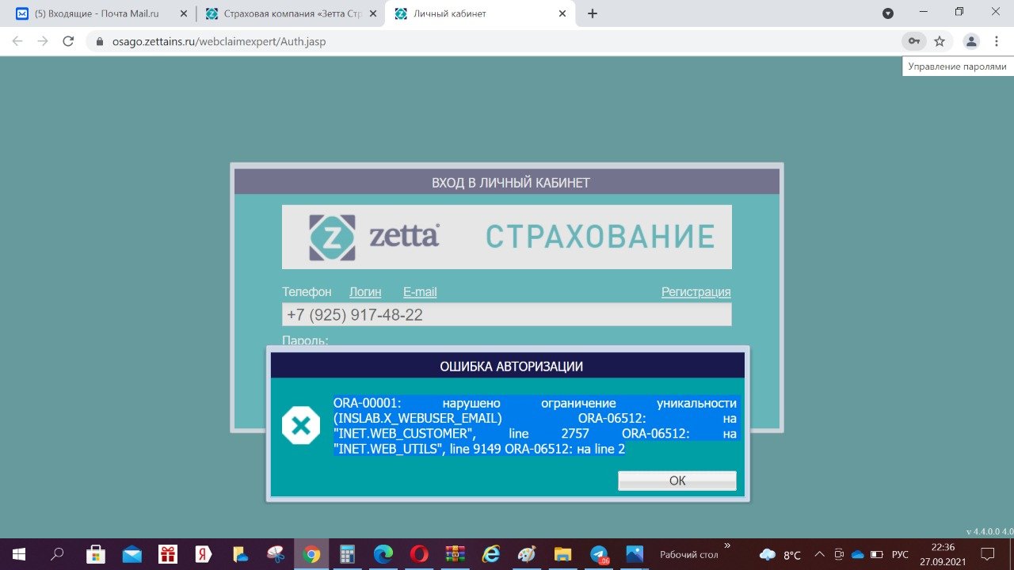Image resolution: width=1014 pixels, height=570 pixels.
Task: Open a new browser tab
Action: (593, 13)
